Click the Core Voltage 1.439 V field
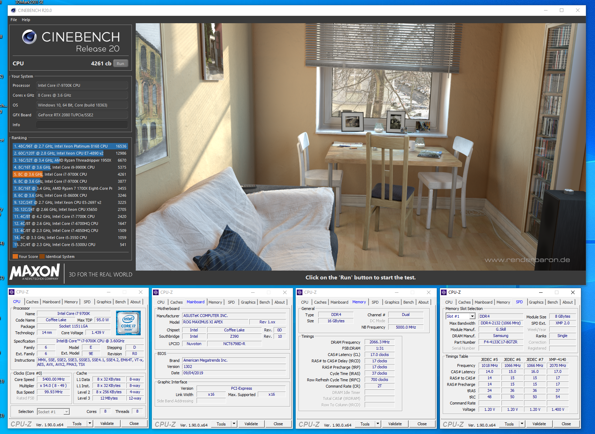The height and width of the screenshot is (434, 595). pyautogui.click(x=98, y=332)
